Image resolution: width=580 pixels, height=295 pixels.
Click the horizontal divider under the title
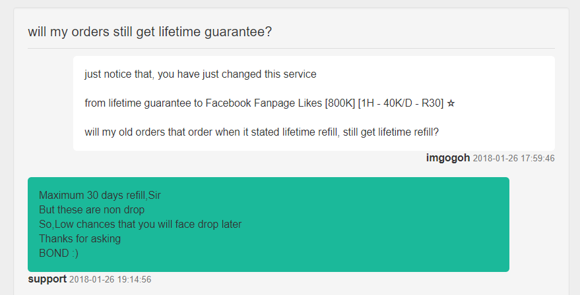(x=291, y=48)
